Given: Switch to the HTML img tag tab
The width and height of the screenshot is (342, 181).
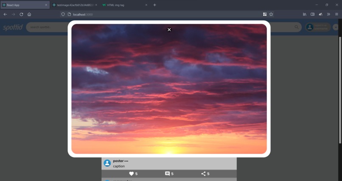Looking at the screenshot, I should coord(125,5).
